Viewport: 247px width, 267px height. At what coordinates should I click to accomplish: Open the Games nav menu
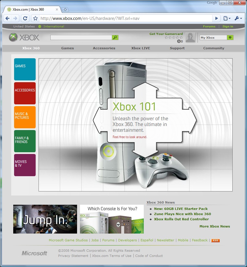[68, 48]
